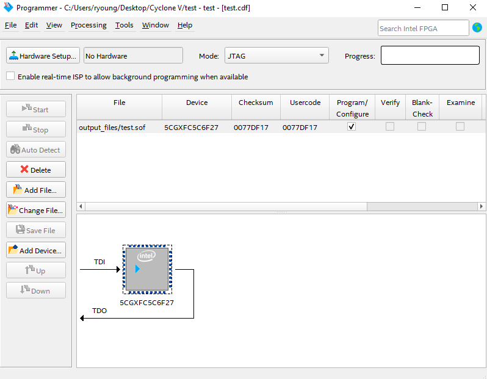This screenshot has height=379, width=487.
Task: Open the View menu
Action: (54, 25)
